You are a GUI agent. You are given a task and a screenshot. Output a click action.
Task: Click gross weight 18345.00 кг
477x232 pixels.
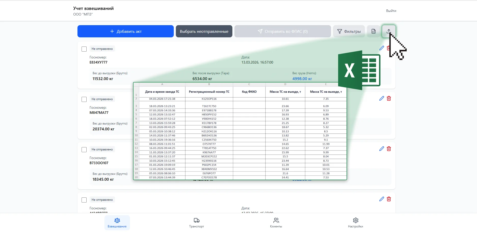click(103, 179)
